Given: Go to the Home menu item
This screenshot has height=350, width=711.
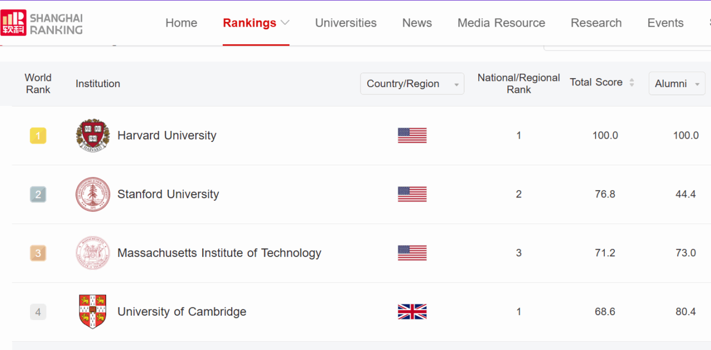Looking at the screenshot, I should 181,23.
